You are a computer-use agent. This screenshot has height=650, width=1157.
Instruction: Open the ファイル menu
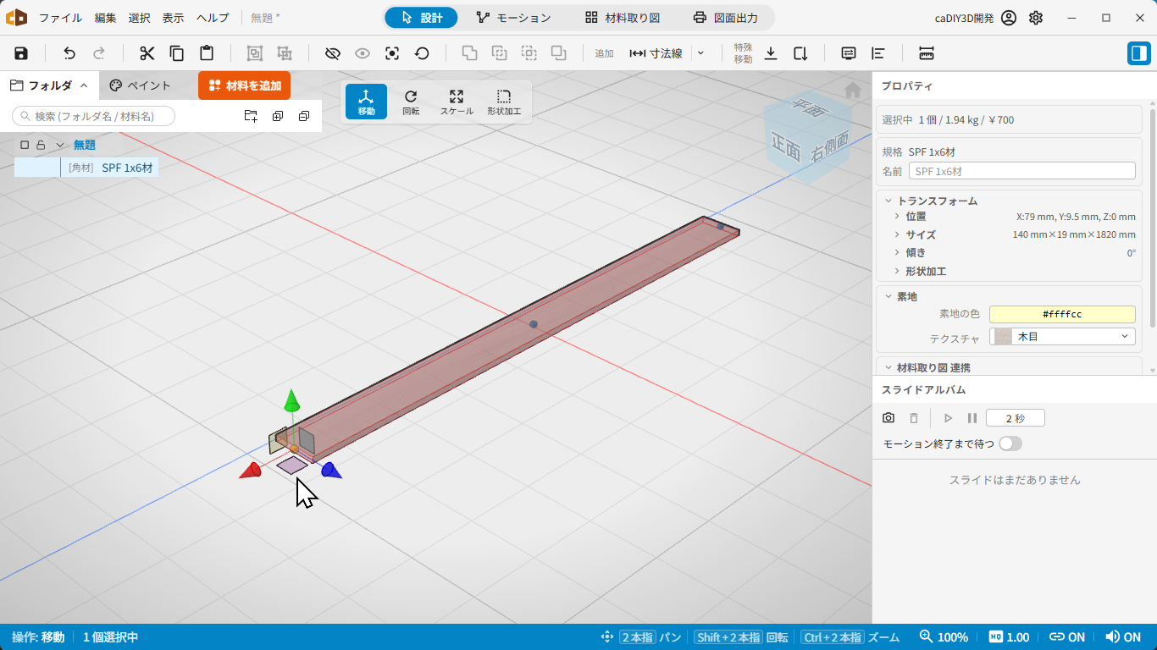(61, 18)
